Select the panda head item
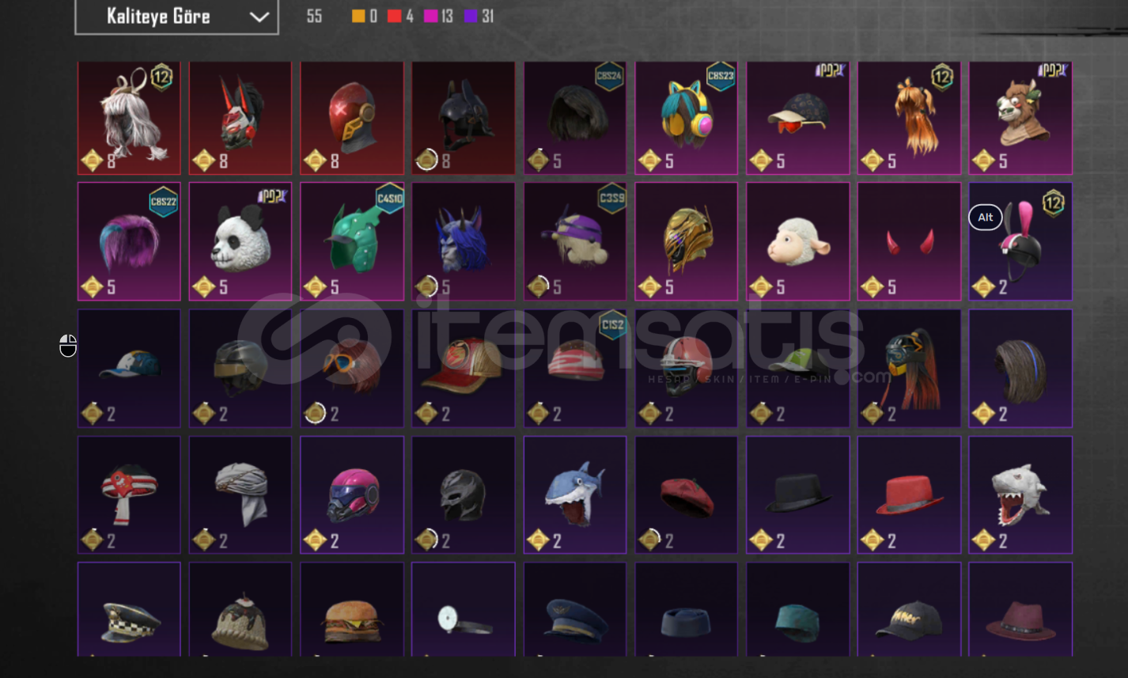The image size is (1128, 678). pyautogui.click(x=240, y=242)
